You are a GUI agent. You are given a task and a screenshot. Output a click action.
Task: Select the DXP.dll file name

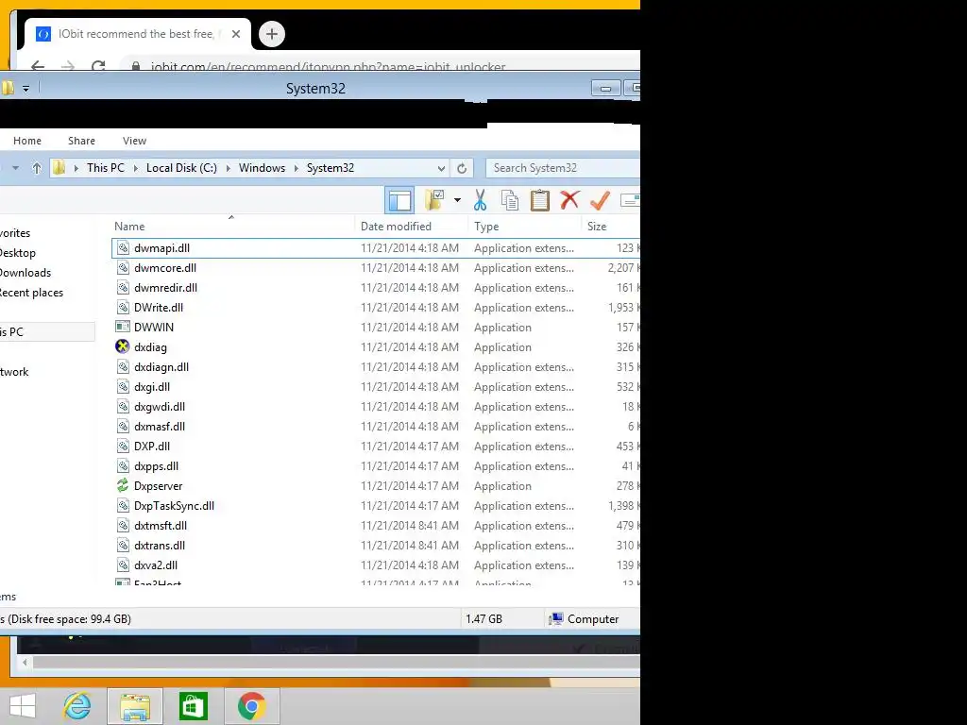tap(152, 446)
